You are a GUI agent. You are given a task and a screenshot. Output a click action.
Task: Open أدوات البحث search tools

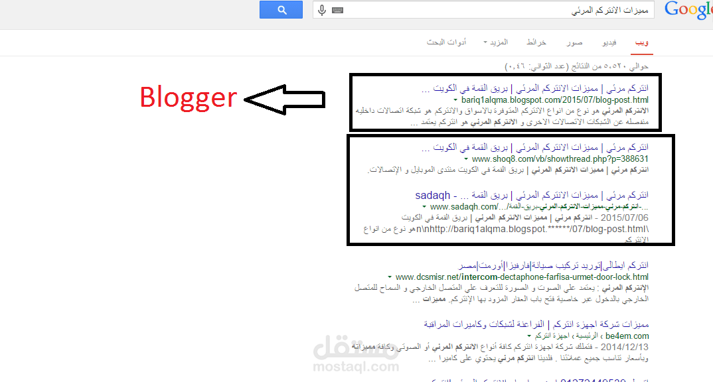tap(447, 42)
